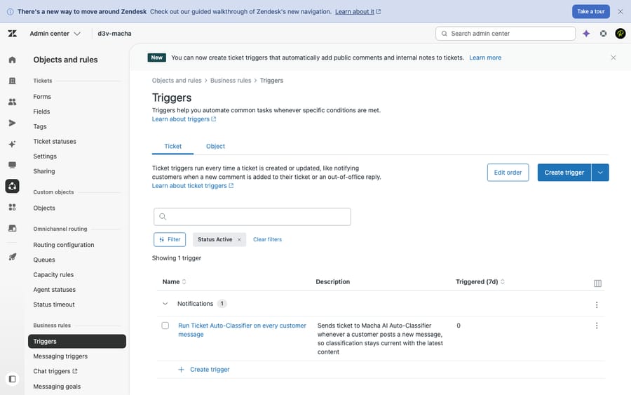Select Triggers in the sidebar
The width and height of the screenshot is (631, 395).
[77, 342]
